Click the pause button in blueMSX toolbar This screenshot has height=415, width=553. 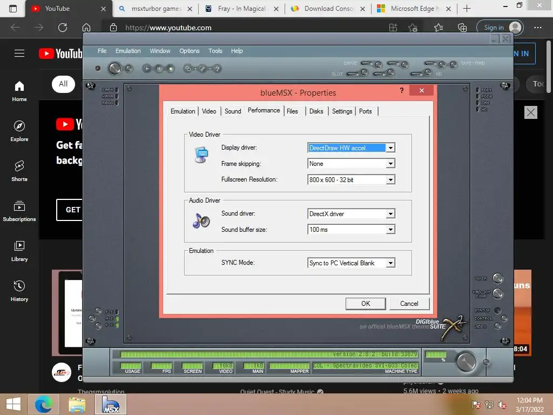(159, 69)
